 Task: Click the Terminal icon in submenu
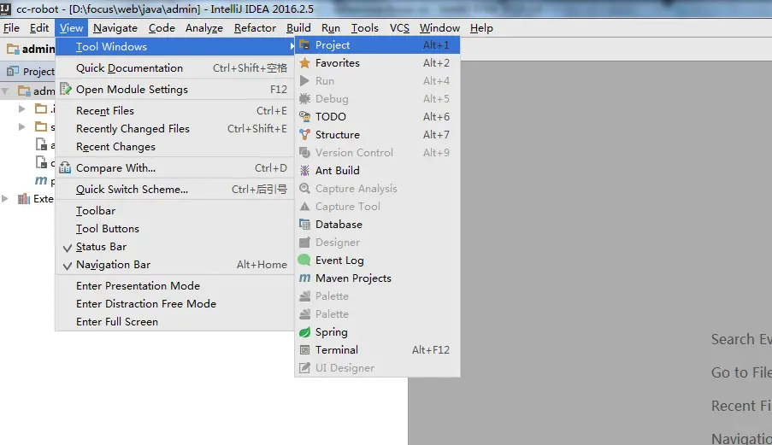pyautogui.click(x=304, y=350)
